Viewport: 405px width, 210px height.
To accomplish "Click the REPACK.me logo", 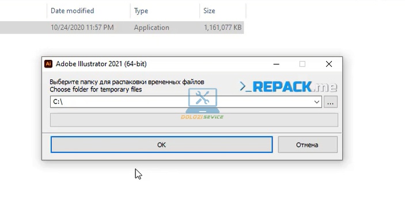I will [x=288, y=87].
